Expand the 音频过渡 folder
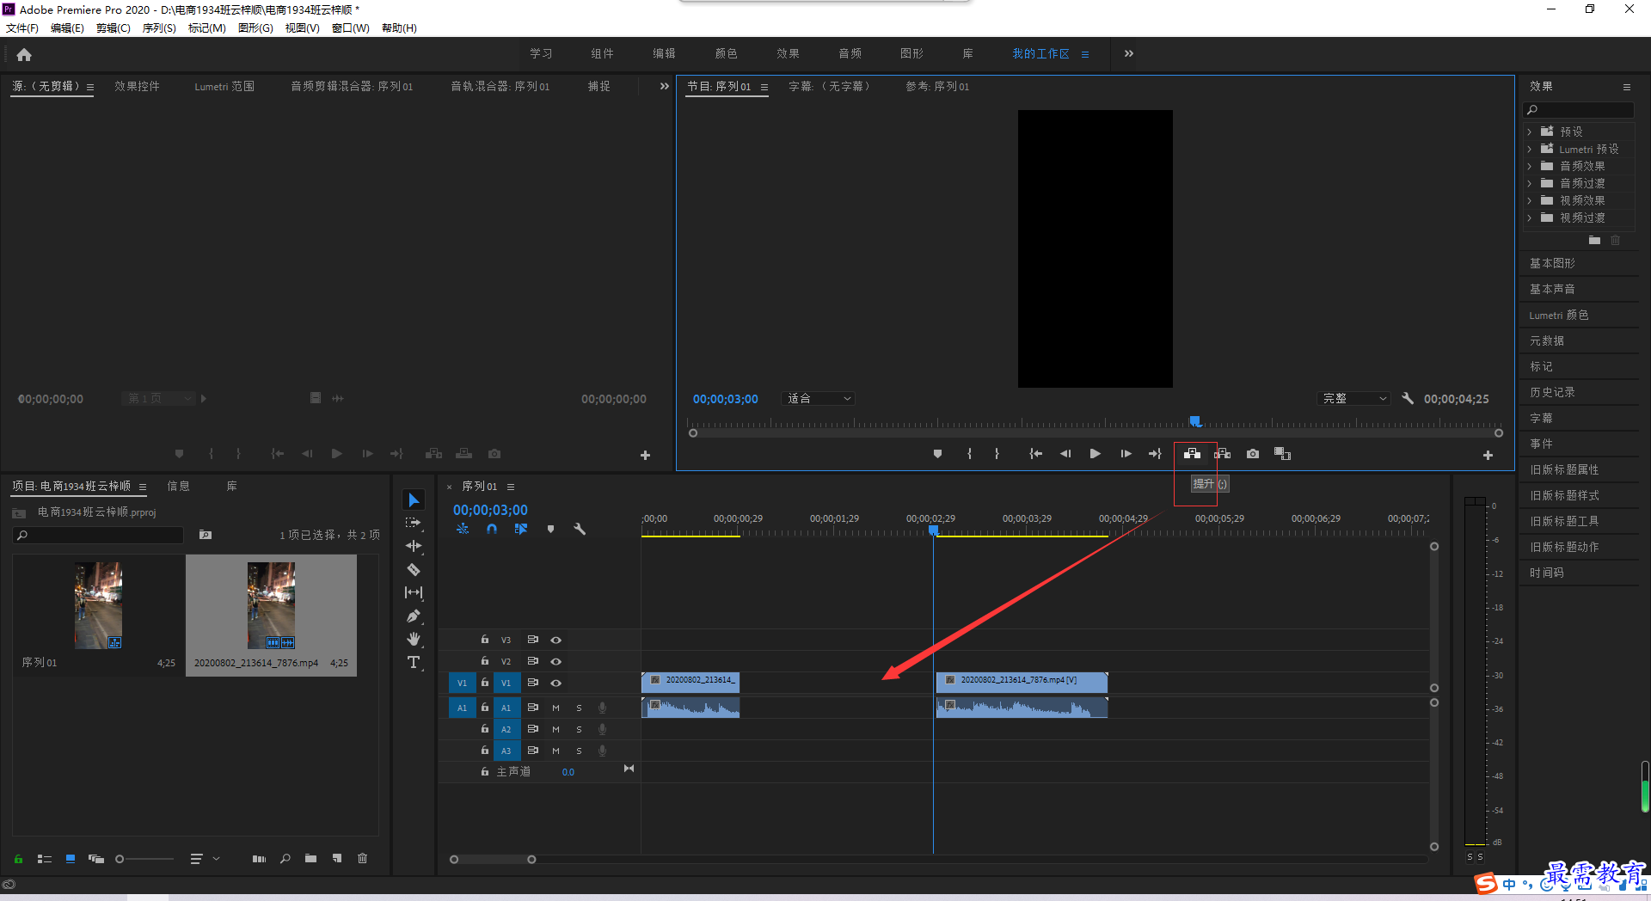 pos(1529,183)
